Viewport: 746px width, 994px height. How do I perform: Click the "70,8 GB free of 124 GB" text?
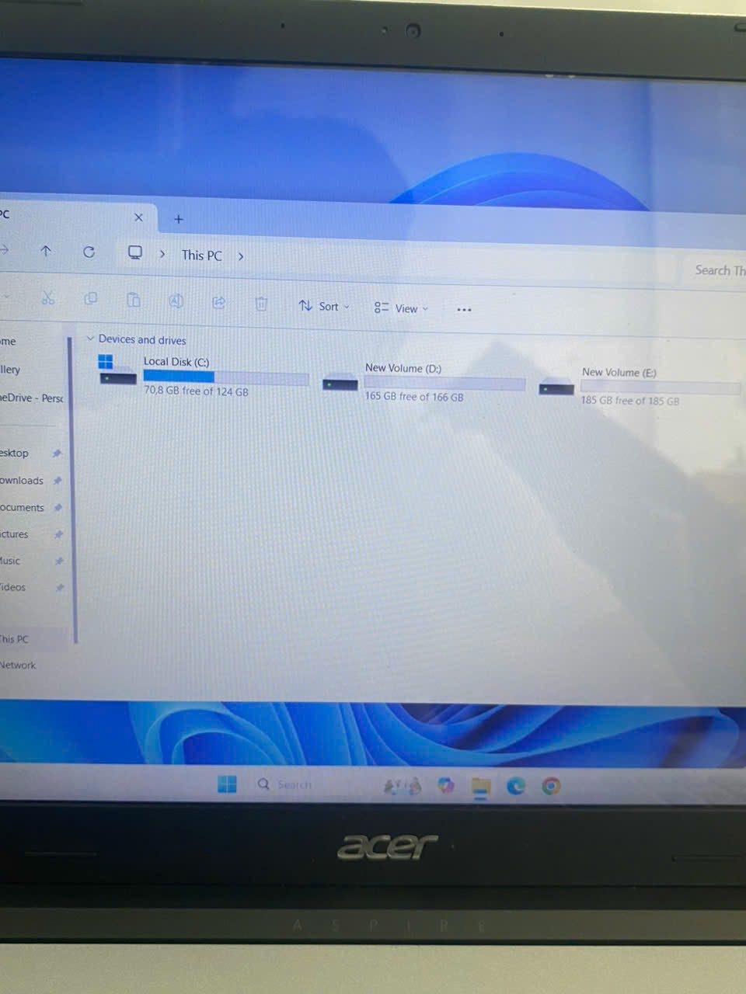pyautogui.click(x=196, y=391)
